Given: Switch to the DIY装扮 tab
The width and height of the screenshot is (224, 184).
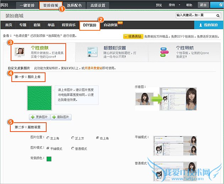Looking at the screenshot, I should tap(90, 25).
